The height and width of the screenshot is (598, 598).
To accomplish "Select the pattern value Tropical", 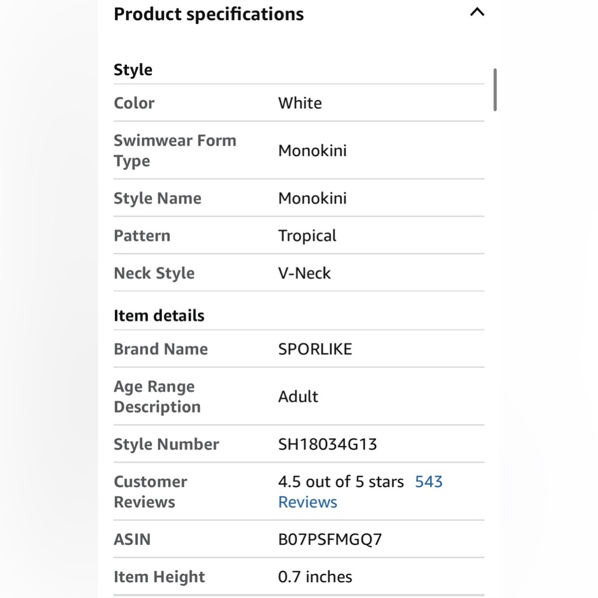I will [307, 236].
